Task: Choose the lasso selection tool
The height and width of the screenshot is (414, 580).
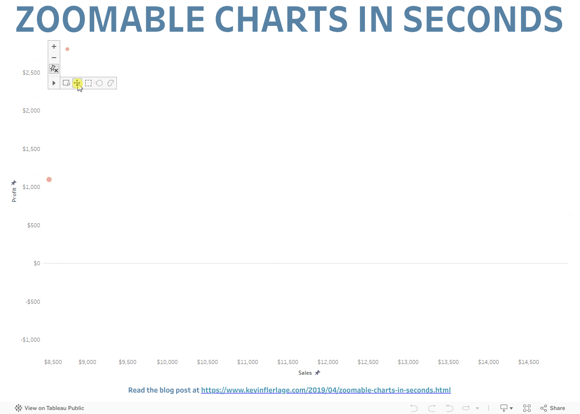Action: 111,83
